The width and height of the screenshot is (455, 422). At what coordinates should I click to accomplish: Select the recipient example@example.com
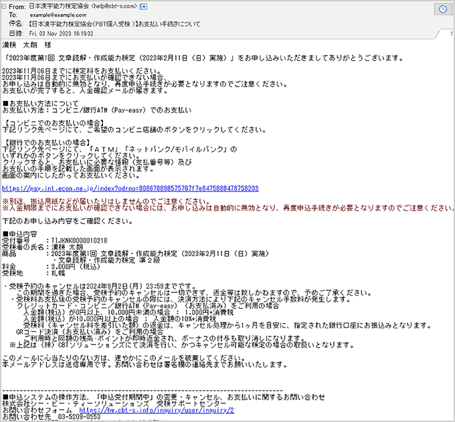(58, 15)
